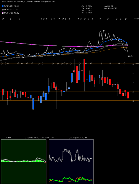This screenshot has width=139, height=184.
Task: Select the "DOW PT: 13.22" legend text
Action: [11, 13]
